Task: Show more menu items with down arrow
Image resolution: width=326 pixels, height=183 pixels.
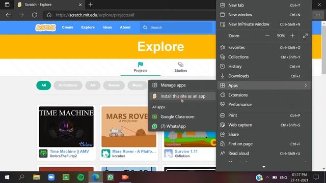Action: [x=264, y=167]
